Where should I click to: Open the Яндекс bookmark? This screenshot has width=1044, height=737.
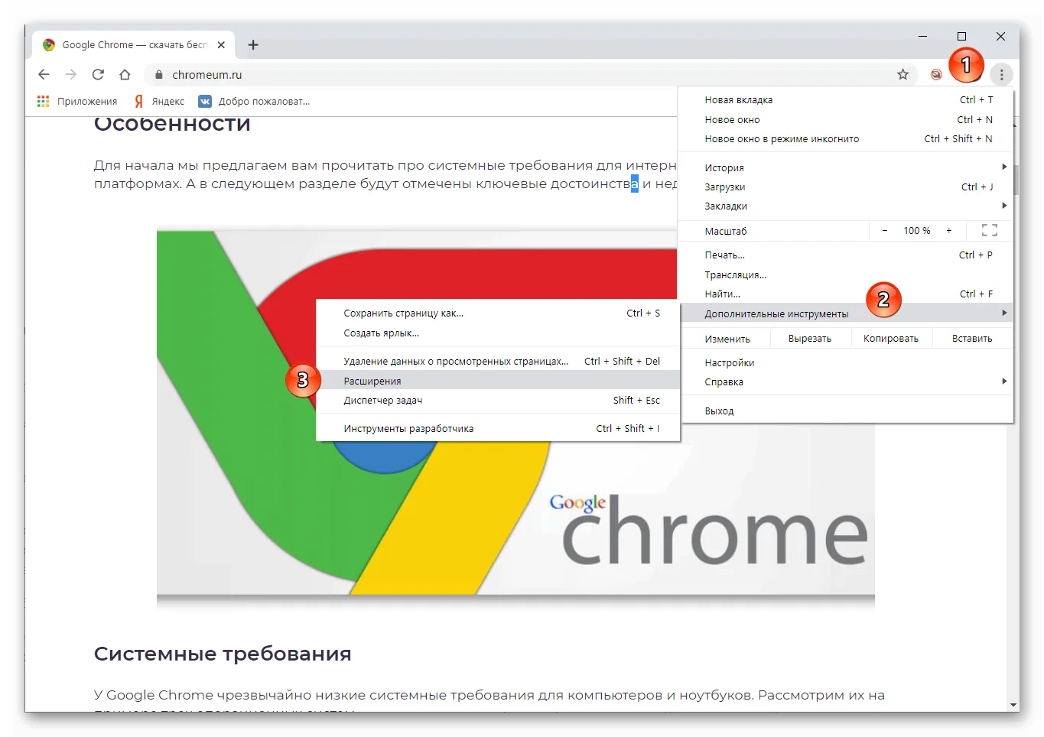coord(160,101)
